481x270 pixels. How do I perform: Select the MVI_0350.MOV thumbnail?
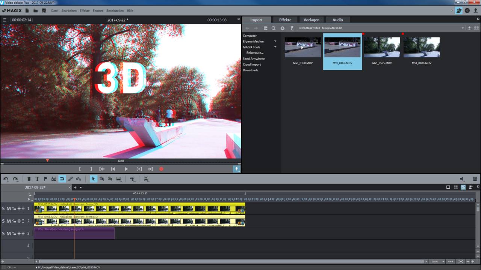[303, 47]
